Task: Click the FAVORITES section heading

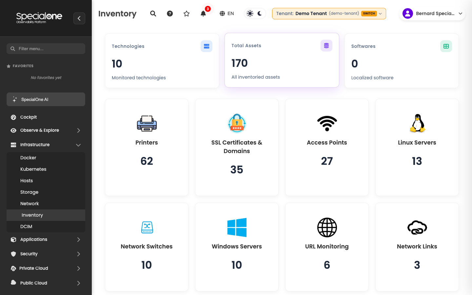Action: pyautogui.click(x=23, y=66)
